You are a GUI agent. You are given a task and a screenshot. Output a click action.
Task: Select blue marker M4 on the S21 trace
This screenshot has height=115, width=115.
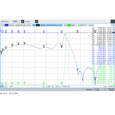pyautogui.click(x=12, y=31)
